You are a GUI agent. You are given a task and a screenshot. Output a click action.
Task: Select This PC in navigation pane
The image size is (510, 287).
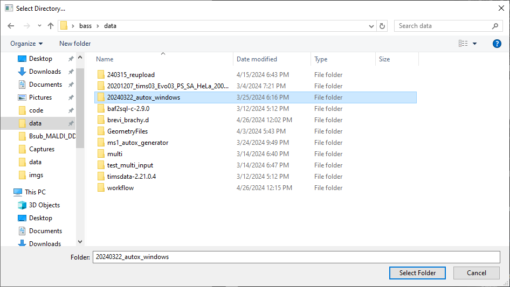pos(35,192)
